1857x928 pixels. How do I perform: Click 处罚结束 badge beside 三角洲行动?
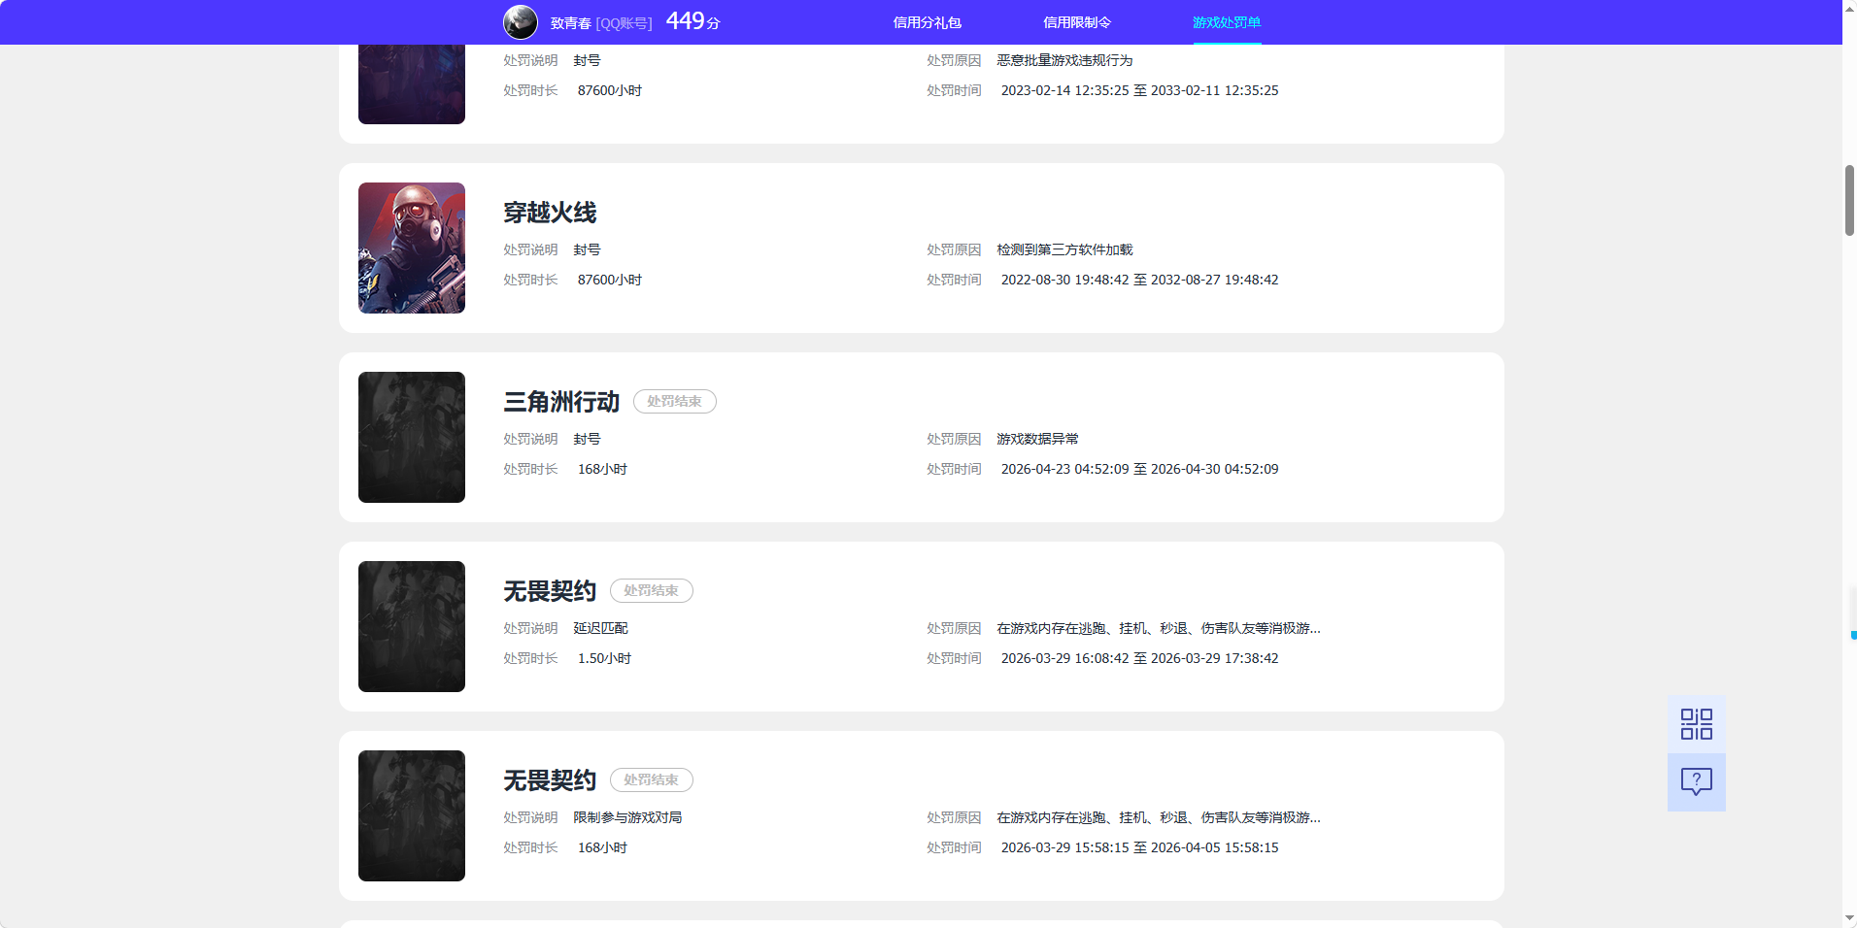(675, 402)
